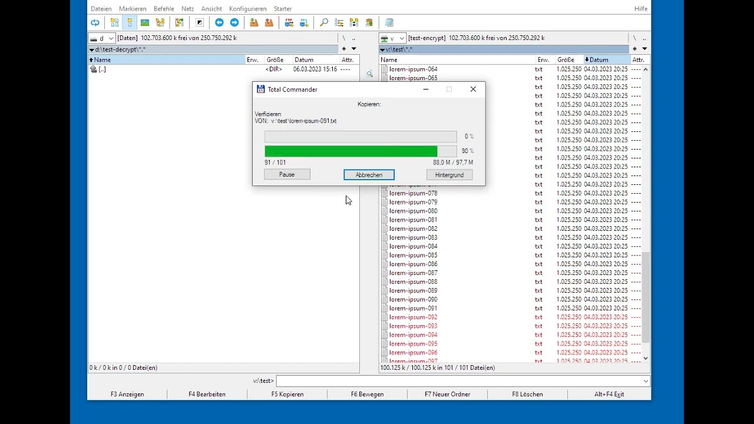Sort right panel by Datum column header
Viewport: 754px width, 424px height.
click(x=606, y=60)
